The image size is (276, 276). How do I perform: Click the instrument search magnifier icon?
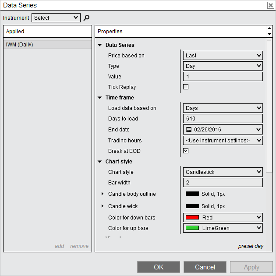[86, 18]
